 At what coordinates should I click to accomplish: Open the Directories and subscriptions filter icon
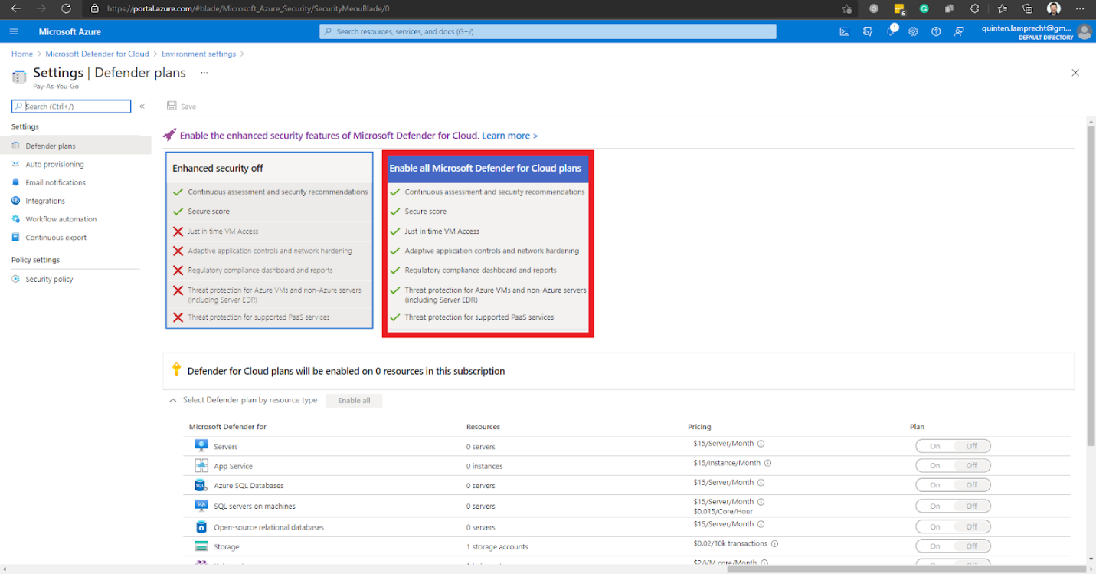[x=868, y=31]
